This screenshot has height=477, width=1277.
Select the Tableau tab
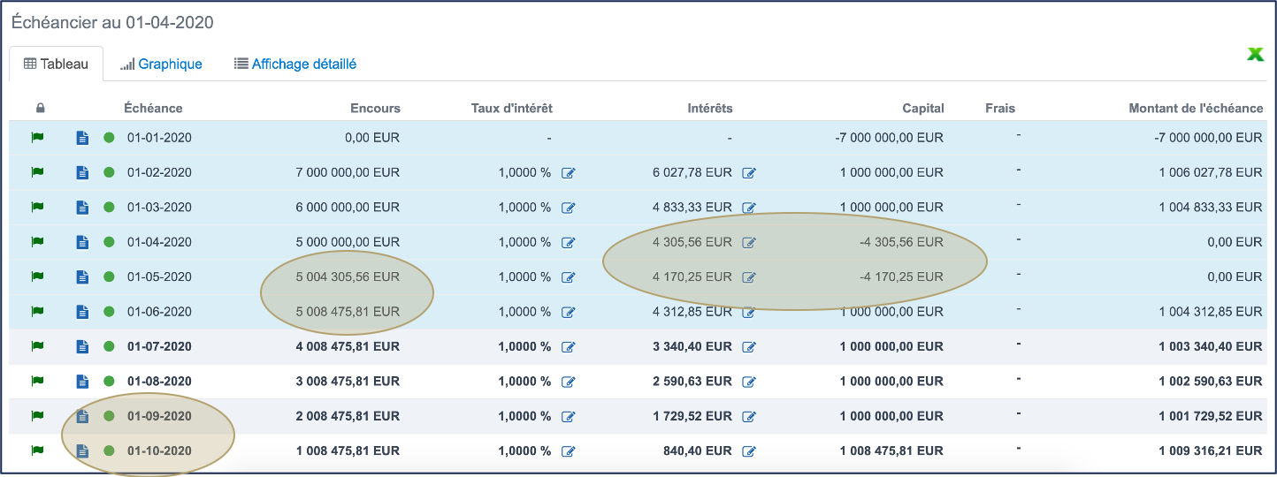pos(57,64)
